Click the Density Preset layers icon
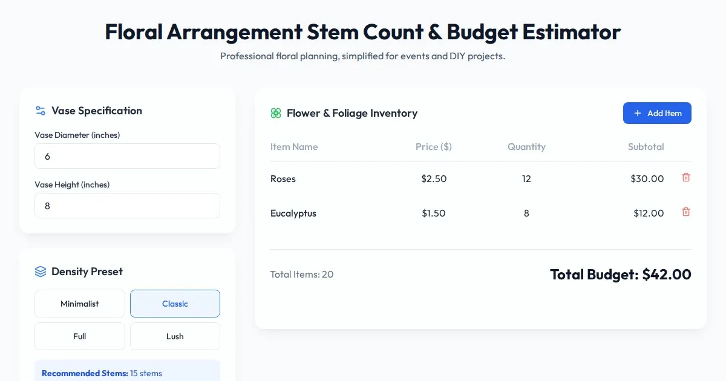Image resolution: width=726 pixels, height=381 pixels. (x=41, y=272)
